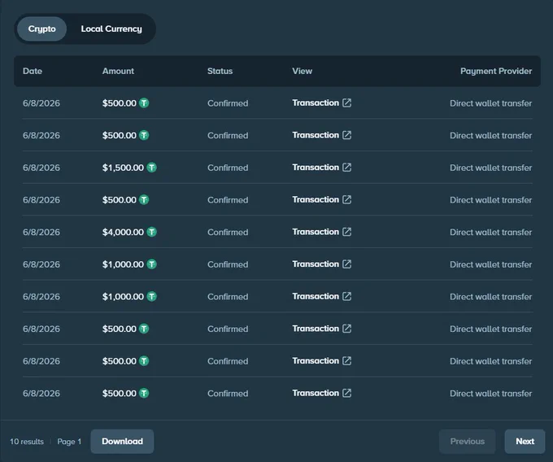This screenshot has height=462, width=553.
Task: Click the external link icon in the $4,000.00 row
Action: coord(347,232)
